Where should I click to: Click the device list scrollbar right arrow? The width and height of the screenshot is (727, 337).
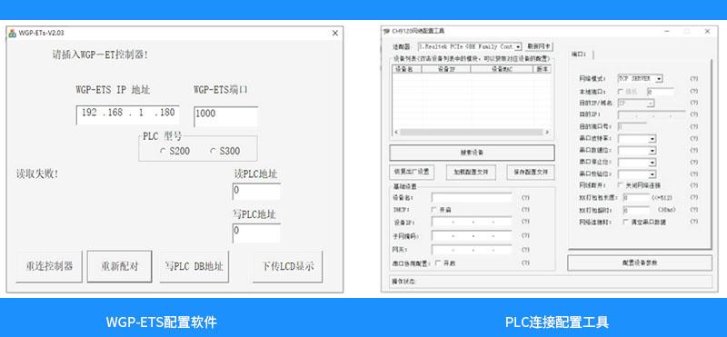point(546,132)
